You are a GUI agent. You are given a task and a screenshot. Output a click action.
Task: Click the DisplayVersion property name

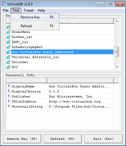[x=26, y=92]
